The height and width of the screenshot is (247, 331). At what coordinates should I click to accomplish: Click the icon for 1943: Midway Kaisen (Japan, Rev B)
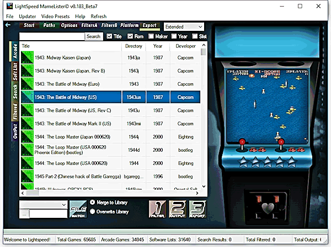tap(27, 71)
